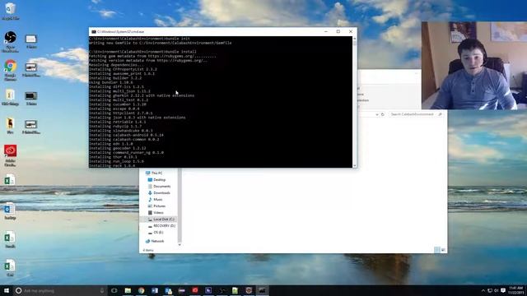Open the Adobe Creative Cloud desktop icon
527x296 pixels.
tap(10, 155)
